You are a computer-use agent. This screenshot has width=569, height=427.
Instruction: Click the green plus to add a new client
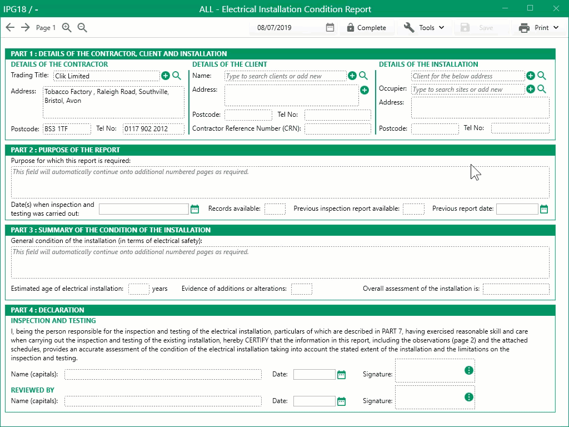[x=352, y=75]
